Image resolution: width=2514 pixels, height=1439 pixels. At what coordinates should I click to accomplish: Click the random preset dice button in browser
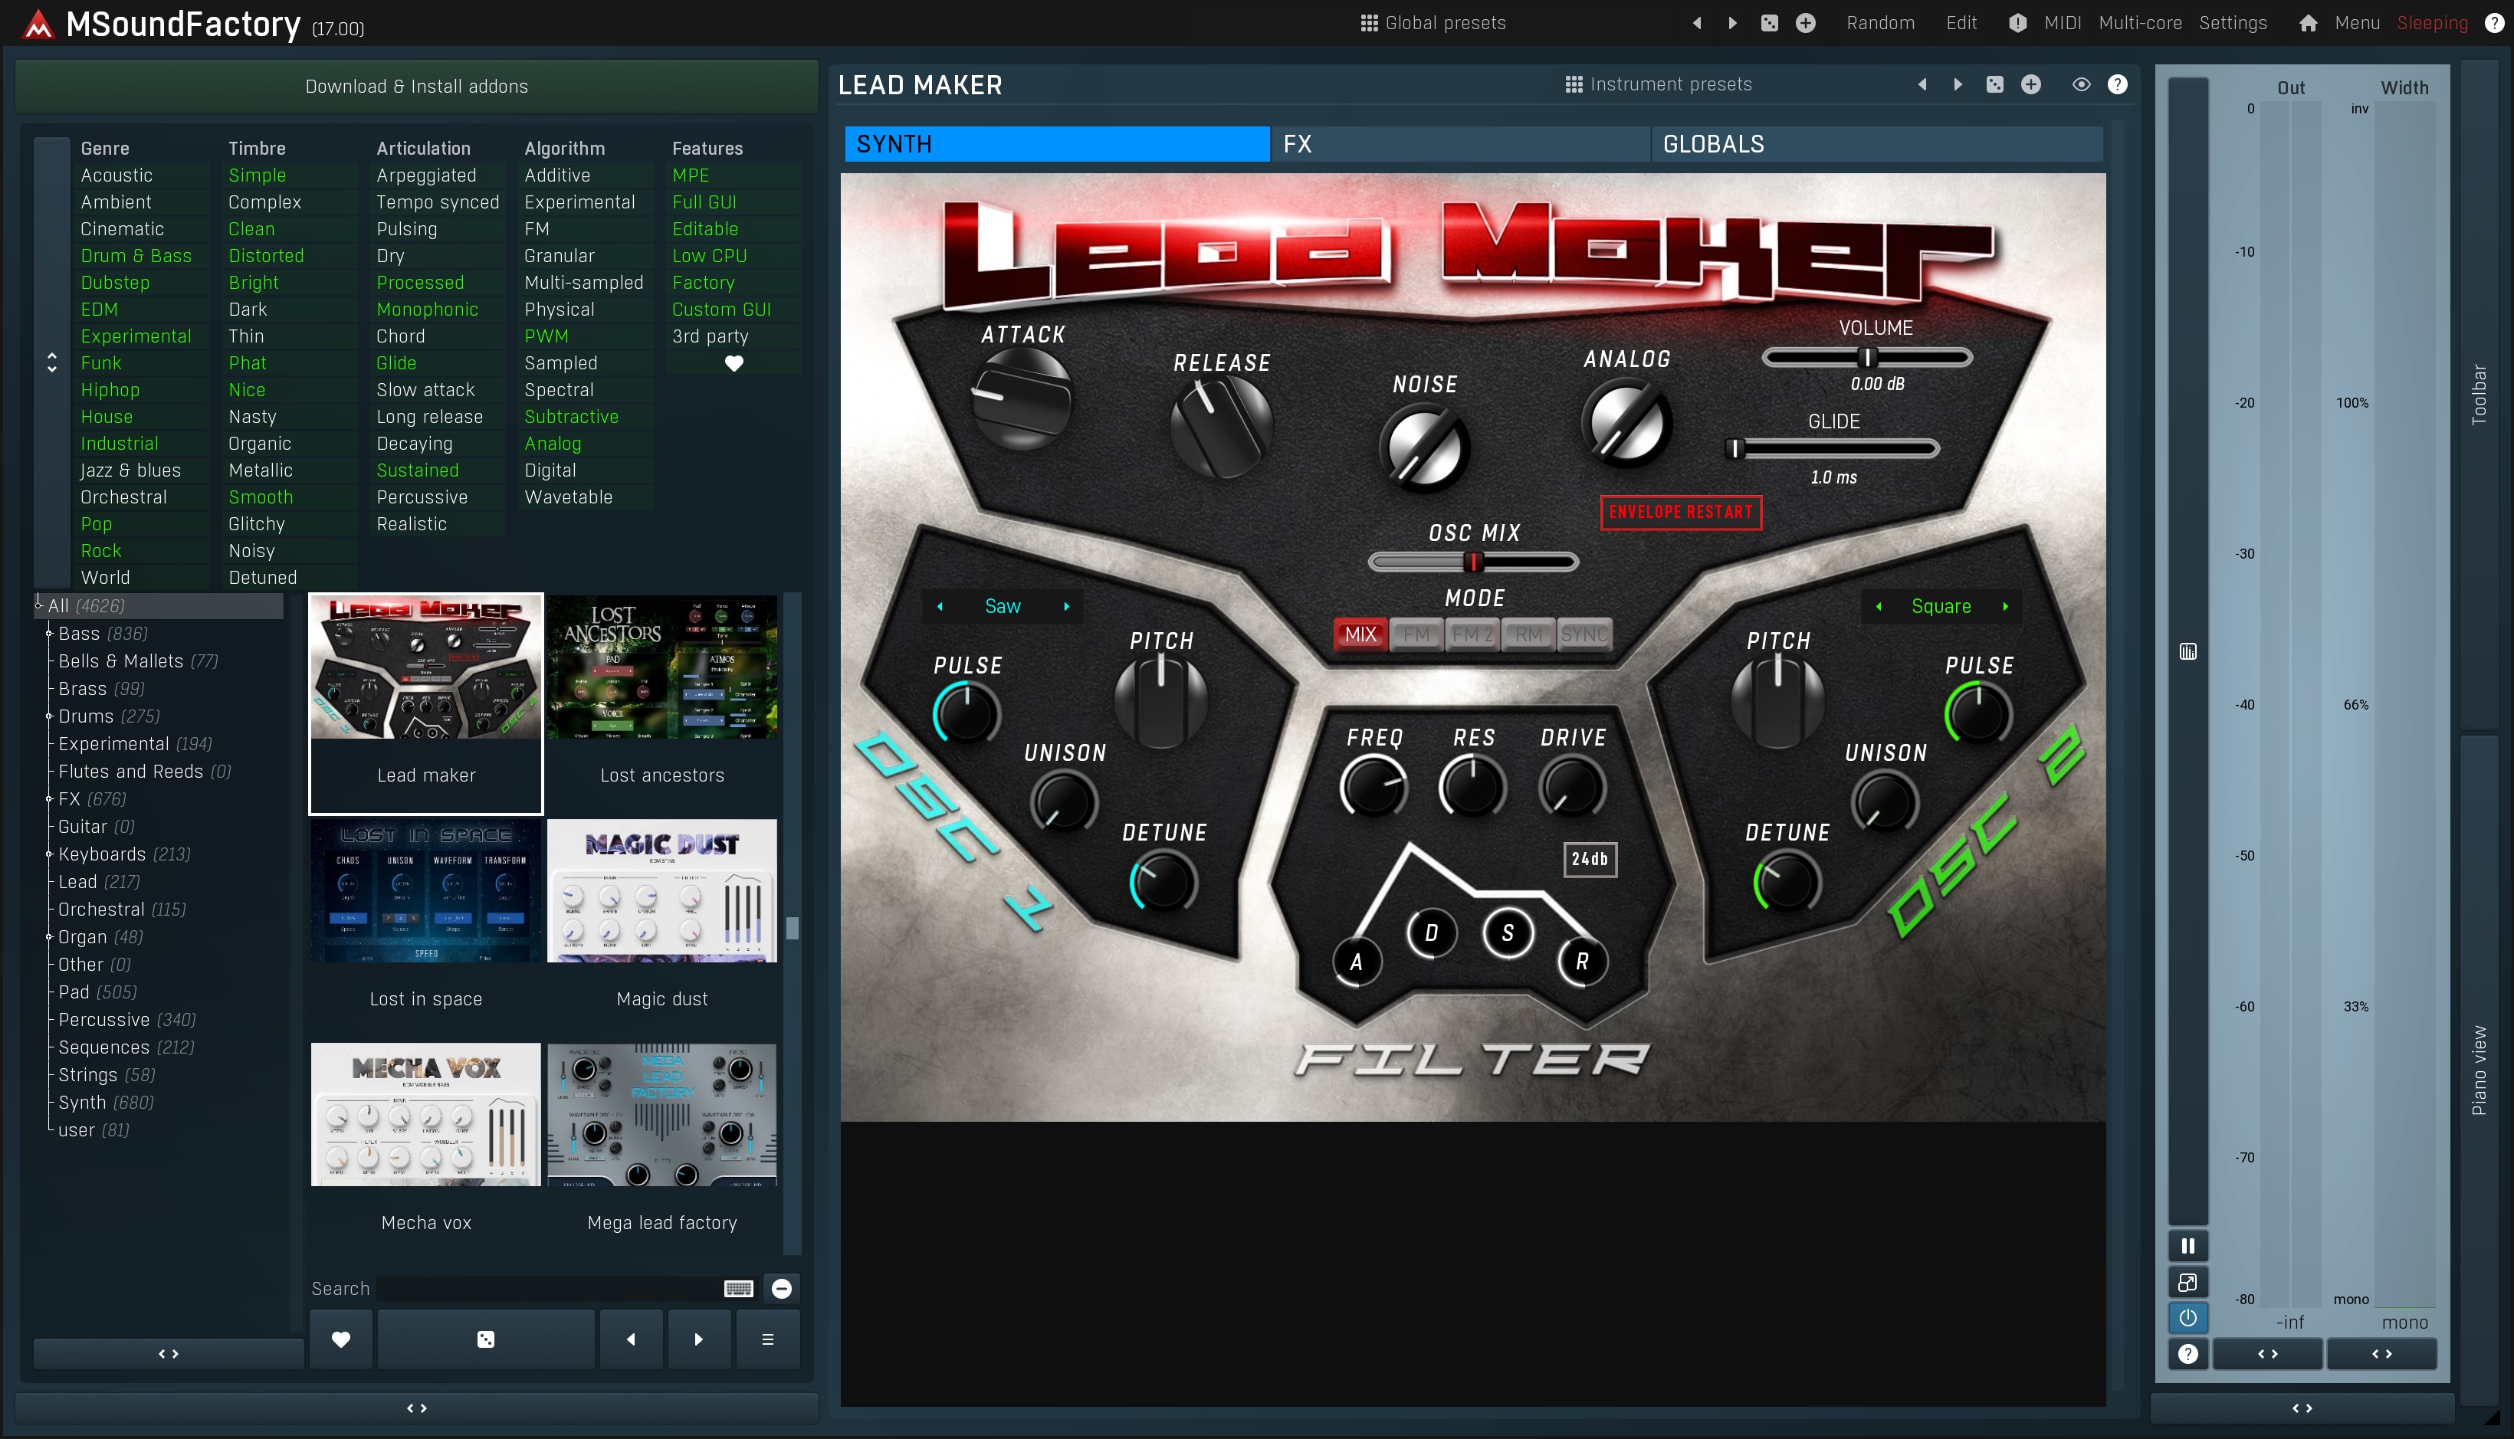tap(485, 1339)
